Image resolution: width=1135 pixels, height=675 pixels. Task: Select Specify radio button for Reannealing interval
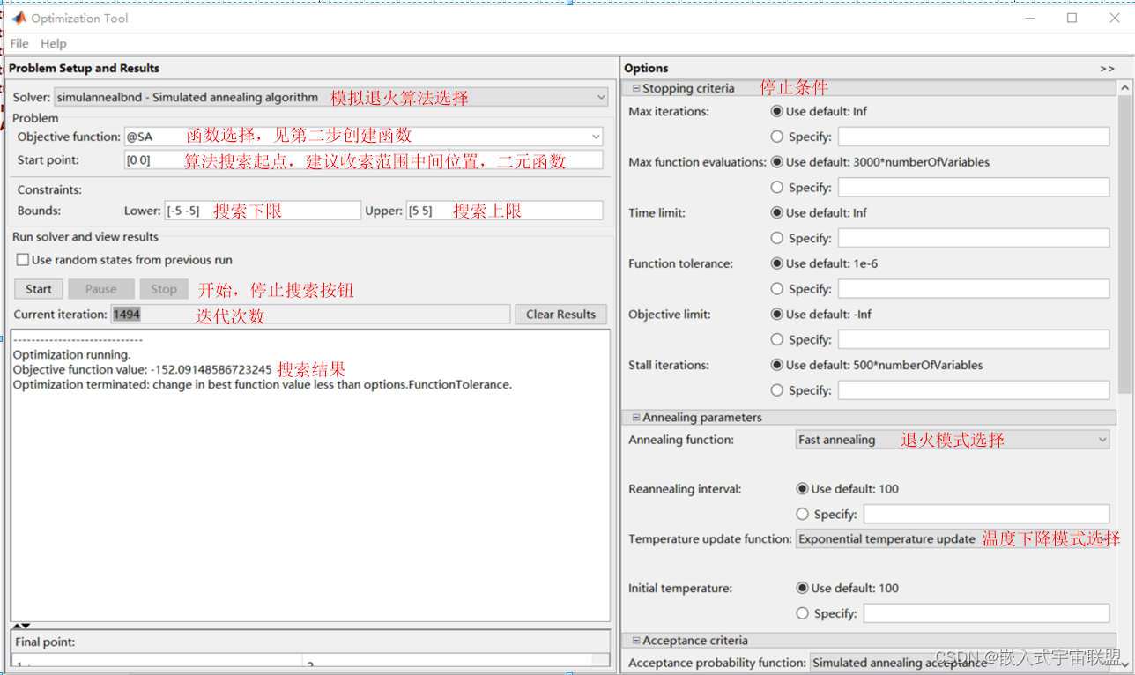click(x=801, y=514)
